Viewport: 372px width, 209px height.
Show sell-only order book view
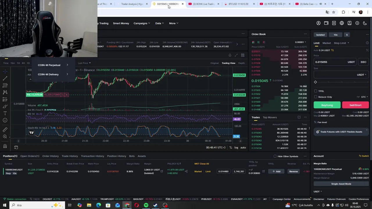pyautogui.click(x=264, y=42)
